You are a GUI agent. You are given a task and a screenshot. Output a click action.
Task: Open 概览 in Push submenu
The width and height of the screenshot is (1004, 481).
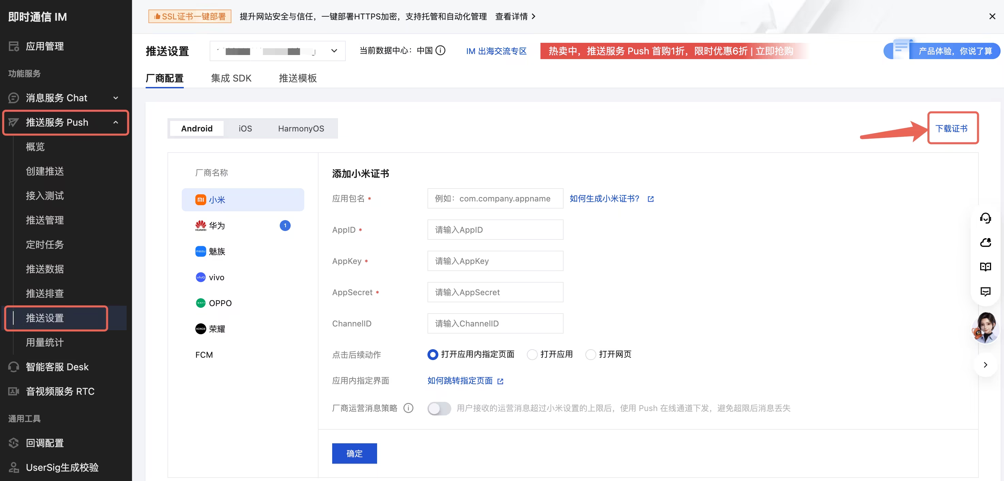tap(35, 147)
